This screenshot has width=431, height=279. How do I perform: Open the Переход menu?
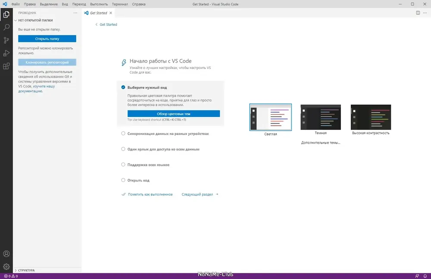point(79,4)
